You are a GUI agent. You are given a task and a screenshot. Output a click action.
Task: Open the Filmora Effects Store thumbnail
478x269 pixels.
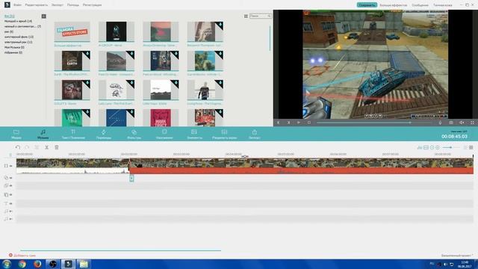[72, 31]
